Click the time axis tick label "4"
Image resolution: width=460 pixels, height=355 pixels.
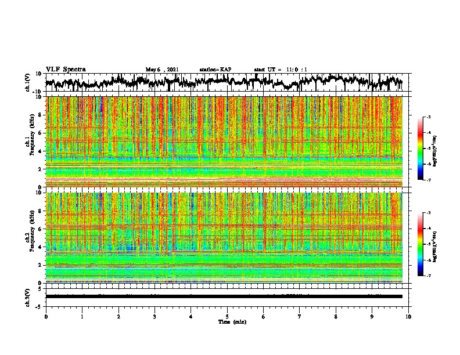tap(191, 317)
